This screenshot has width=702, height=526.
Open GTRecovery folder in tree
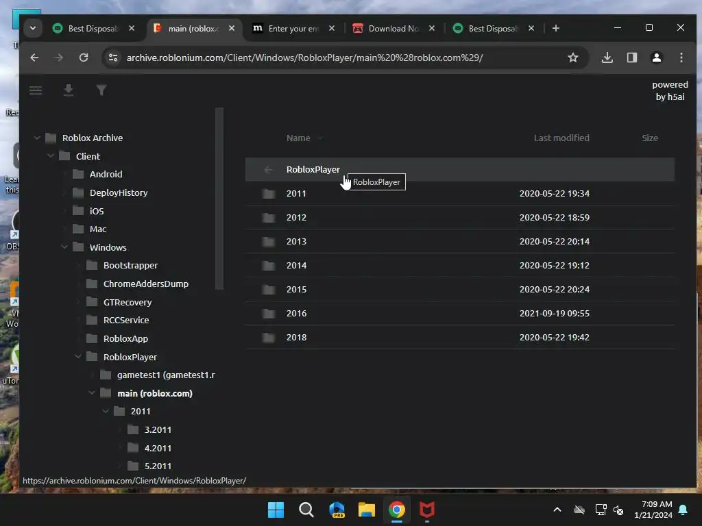coord(127,302)
